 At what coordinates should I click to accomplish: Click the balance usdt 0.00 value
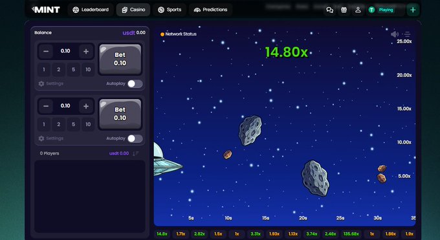pos(134,32)
